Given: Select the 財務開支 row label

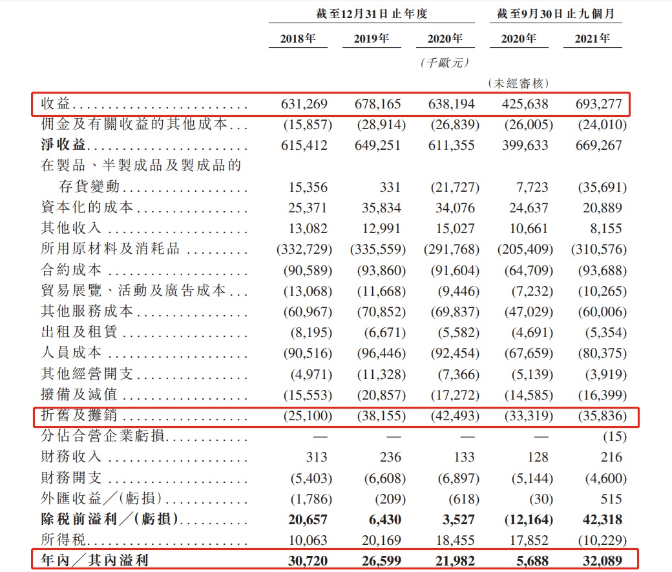Looking at the screenshot, I should pyautogui.click(x=72, y=477).
